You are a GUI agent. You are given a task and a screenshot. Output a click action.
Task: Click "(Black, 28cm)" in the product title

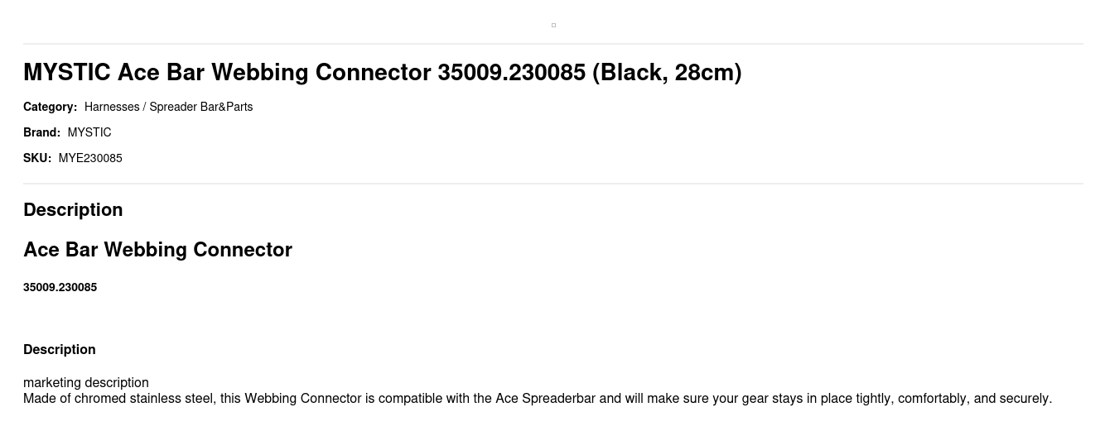[667, 73]
